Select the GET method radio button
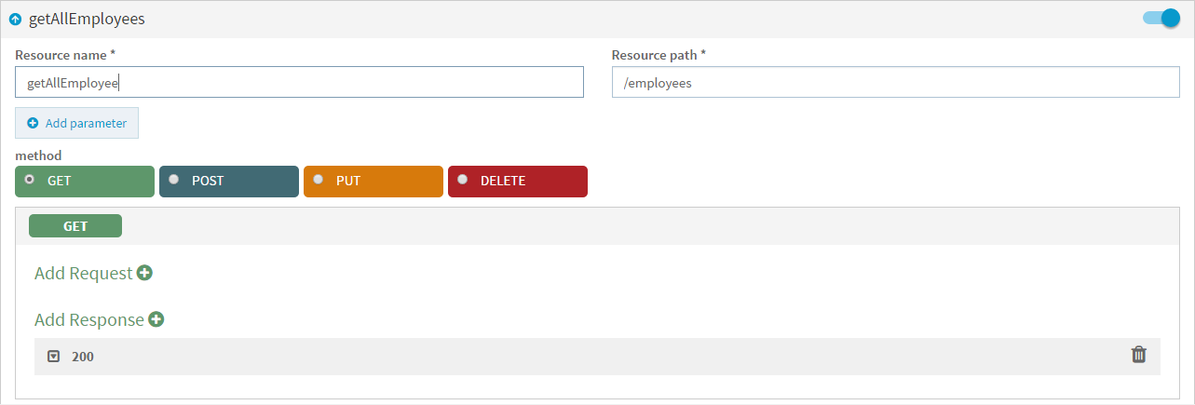The height and width of the screenshot is (405, 1195). 30,180
